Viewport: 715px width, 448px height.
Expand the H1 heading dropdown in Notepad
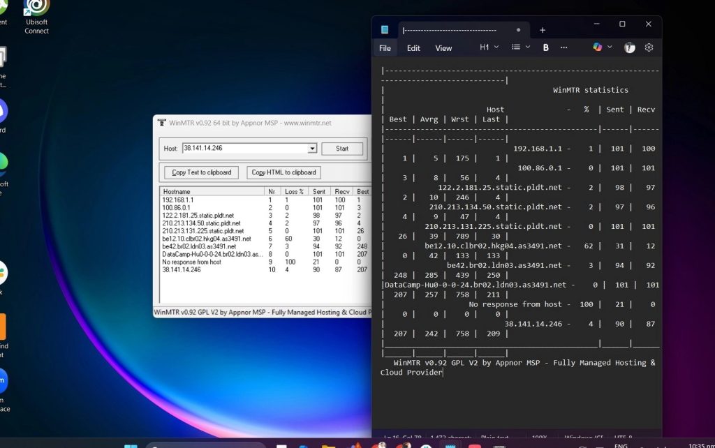click(489, 47)
